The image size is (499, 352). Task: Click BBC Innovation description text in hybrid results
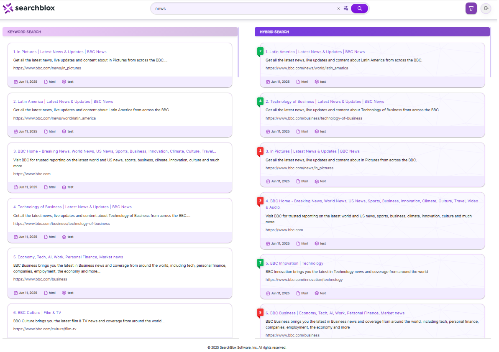coord(348,273)
